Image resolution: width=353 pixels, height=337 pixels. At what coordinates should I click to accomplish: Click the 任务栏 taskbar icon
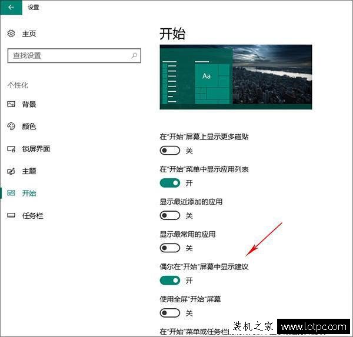click(x=11, y=215)
